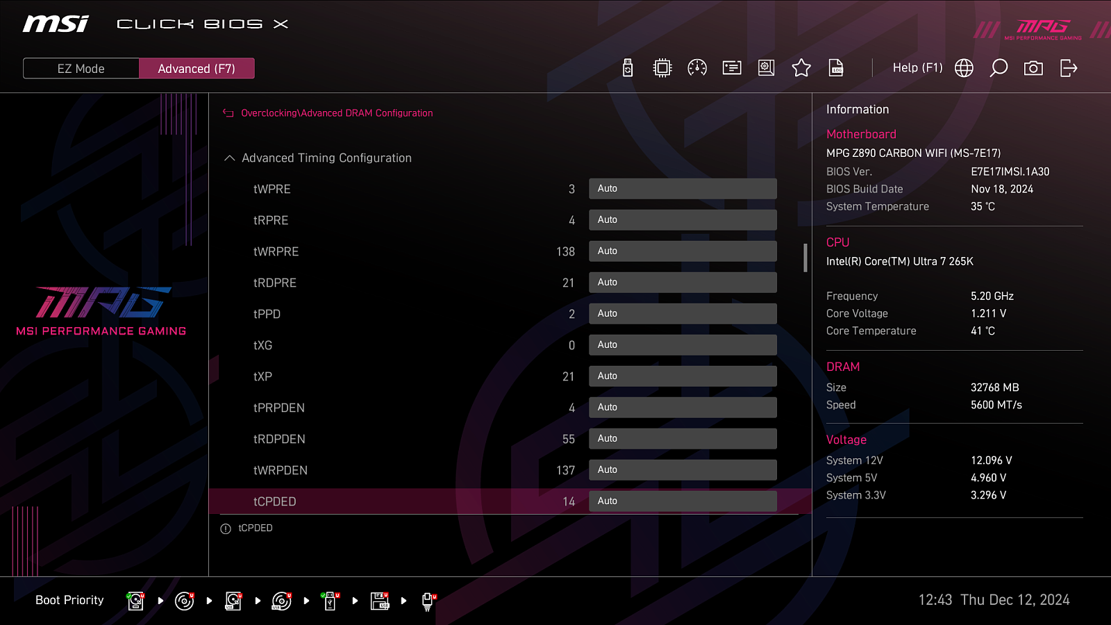Click the tCPDED Auto input field
Image resolution: width=1111 pixels, height=625 pixels.
click(683, 501)
